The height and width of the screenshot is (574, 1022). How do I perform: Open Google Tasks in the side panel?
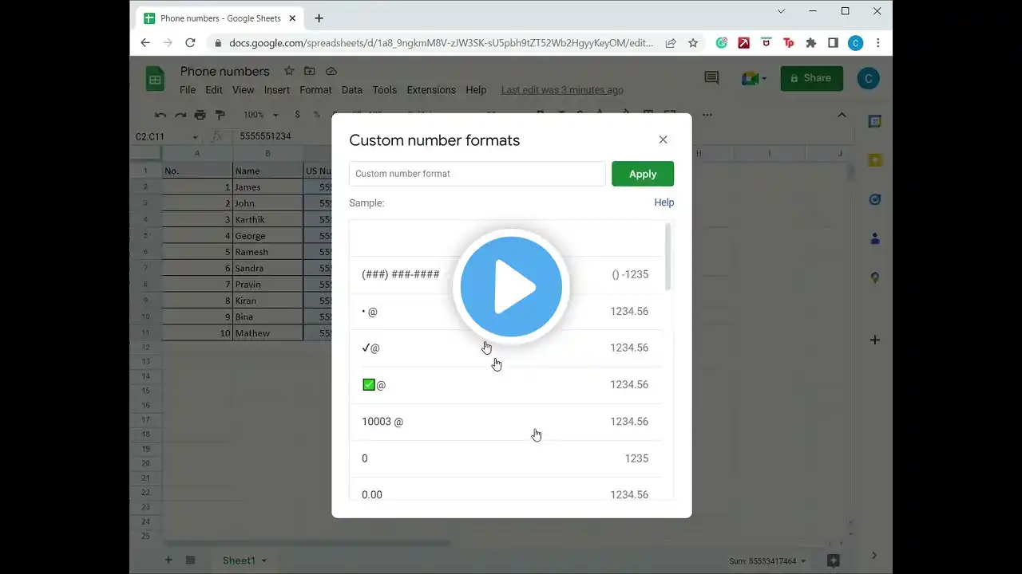[x=875, y=199]
